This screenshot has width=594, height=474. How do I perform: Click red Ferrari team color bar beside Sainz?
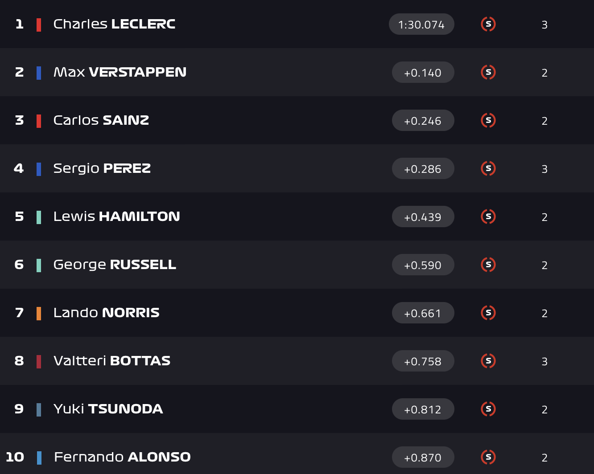pos(39,121)
